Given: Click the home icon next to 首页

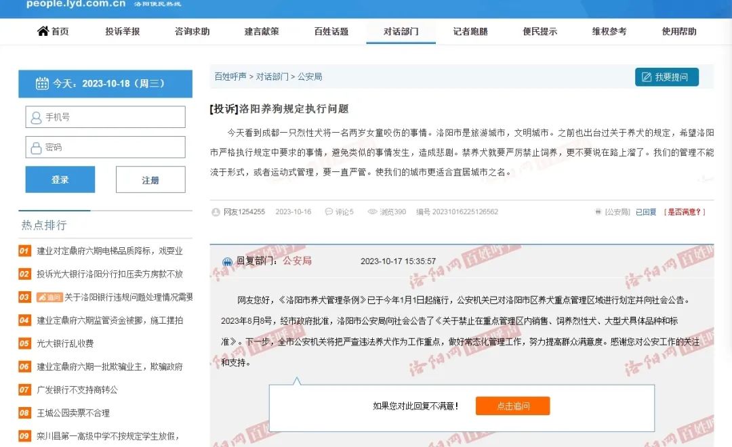Looking at the screenshot, I should [x=43, y=31].
